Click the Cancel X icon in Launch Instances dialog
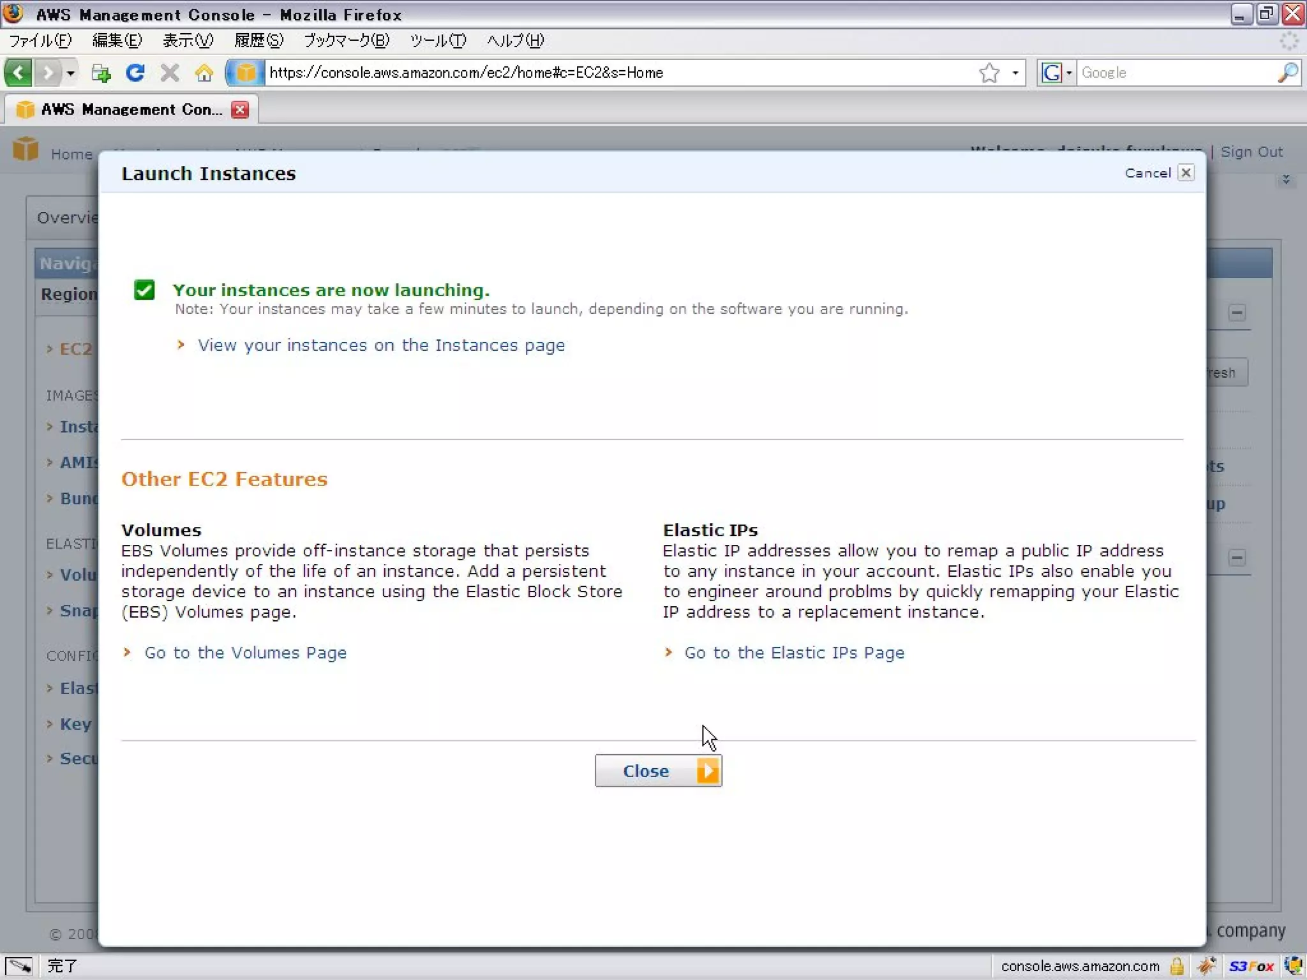Screen dimensions: 1307x980 [1186, 173]
